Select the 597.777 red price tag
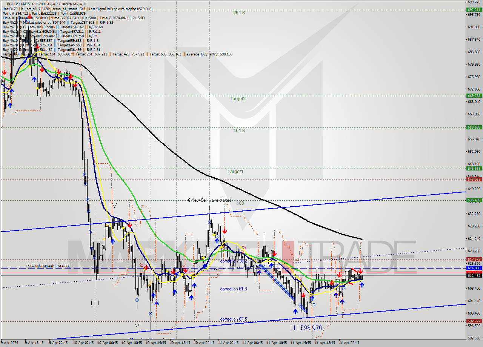Viewport: 483px width, 347px height. (x=474, y=321)
